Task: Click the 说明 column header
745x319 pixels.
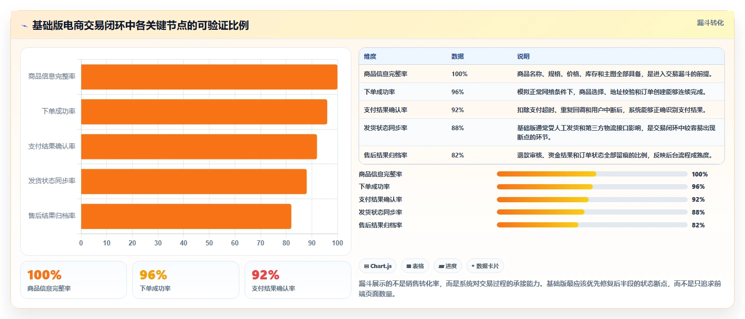Action: [523, 57]
